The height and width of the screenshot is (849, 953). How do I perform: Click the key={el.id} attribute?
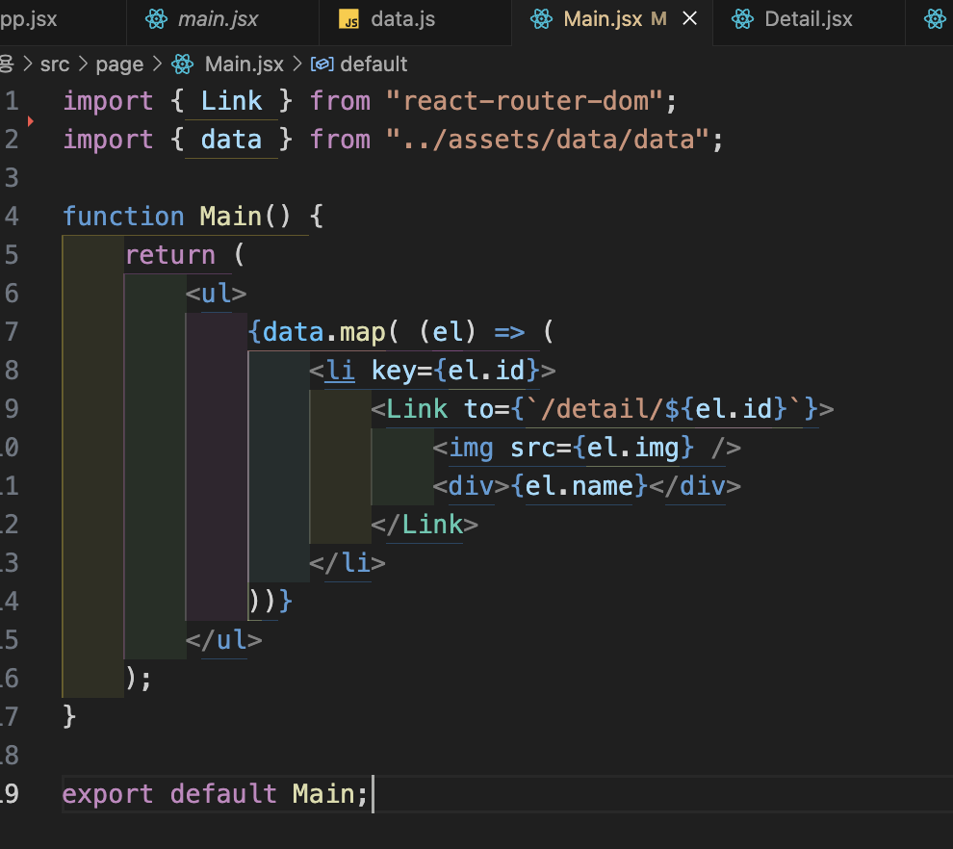coord(455,370)
